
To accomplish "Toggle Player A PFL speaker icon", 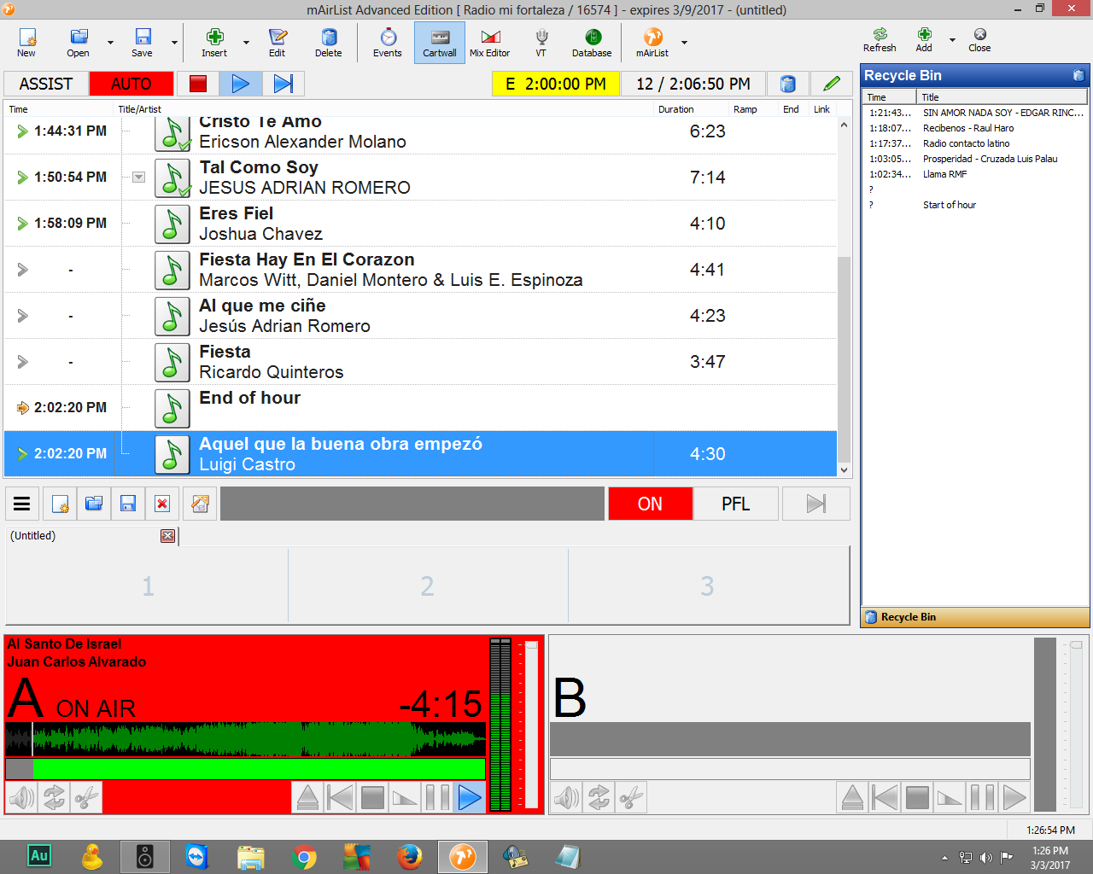I will 21,798.
